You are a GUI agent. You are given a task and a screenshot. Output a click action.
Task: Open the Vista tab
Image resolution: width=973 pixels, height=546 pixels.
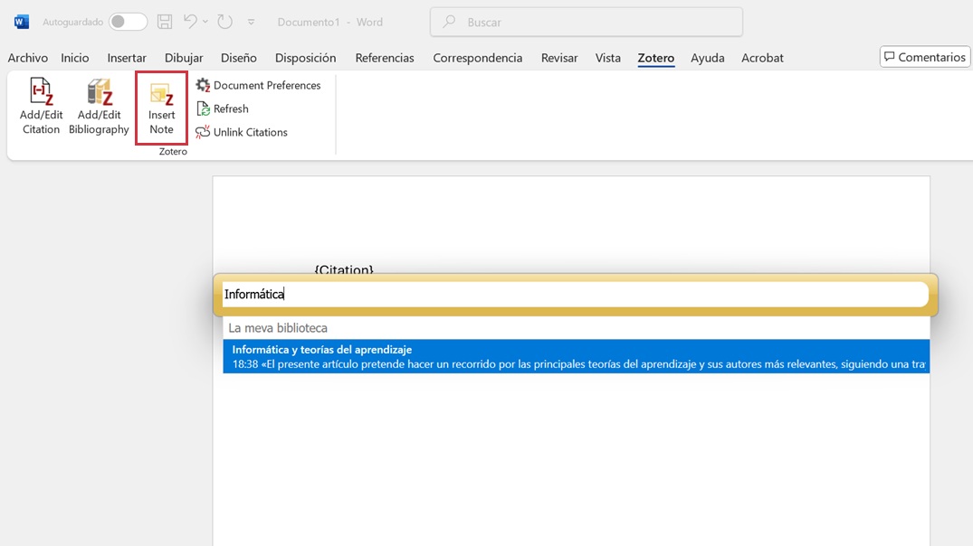pyautogui.click(x=607, y=58)
